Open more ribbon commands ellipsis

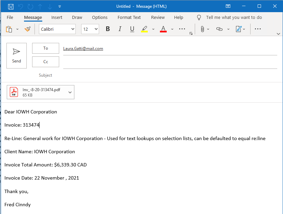tap(258, 29)
